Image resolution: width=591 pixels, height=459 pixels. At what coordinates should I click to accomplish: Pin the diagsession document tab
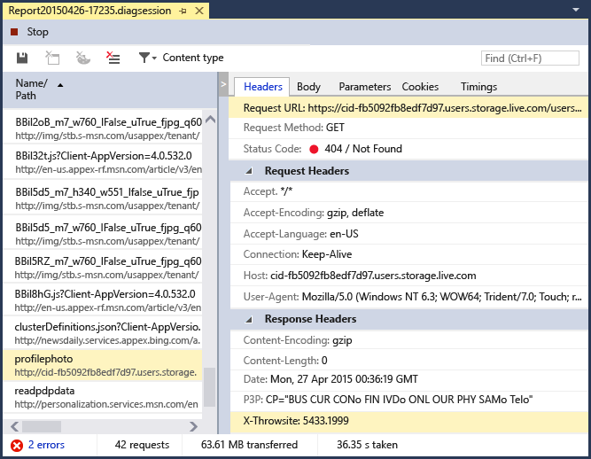coord(183,11)
